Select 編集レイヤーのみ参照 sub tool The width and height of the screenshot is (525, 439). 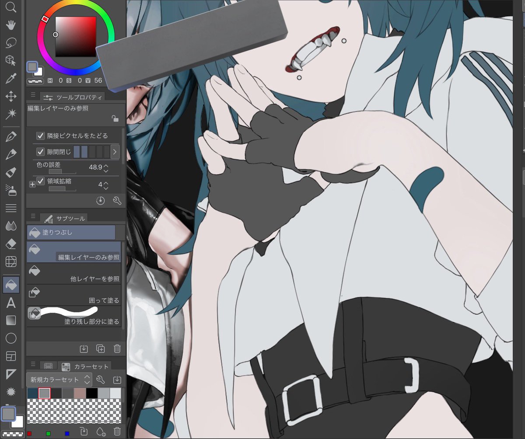pos(74,252)
